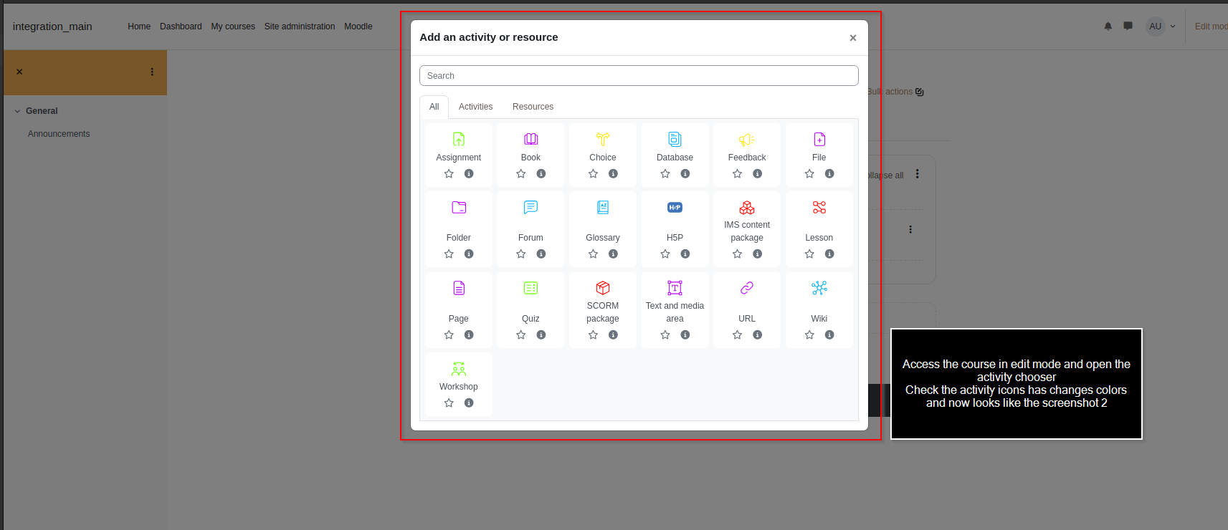Choose the Workshop activity icon

click(459, 369)
